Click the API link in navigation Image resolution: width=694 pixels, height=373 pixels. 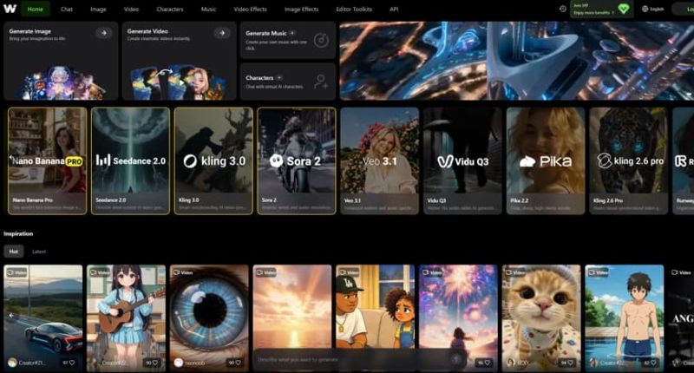pos(394,9)
